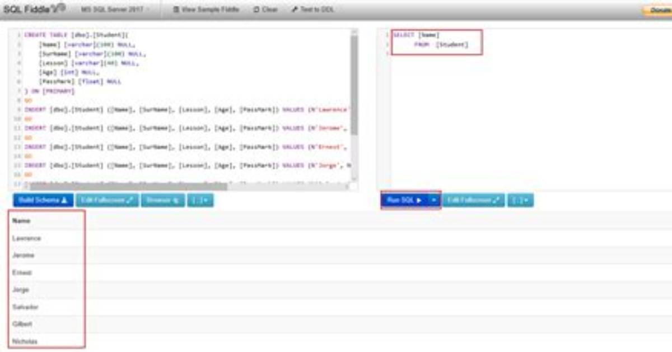Image resolution: width=672 pixels, height=352 pixels.
Task: Select the Jerome result row
Action: tap(336, 255)
